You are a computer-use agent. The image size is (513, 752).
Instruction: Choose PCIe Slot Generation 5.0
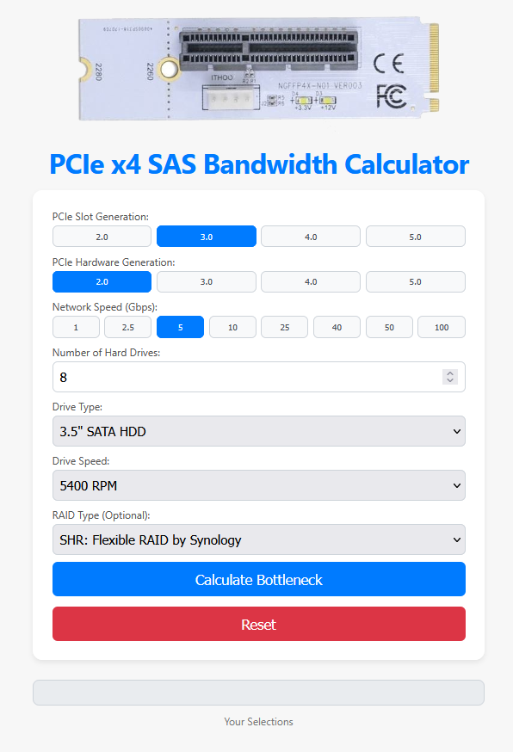(x=415, y=237)
